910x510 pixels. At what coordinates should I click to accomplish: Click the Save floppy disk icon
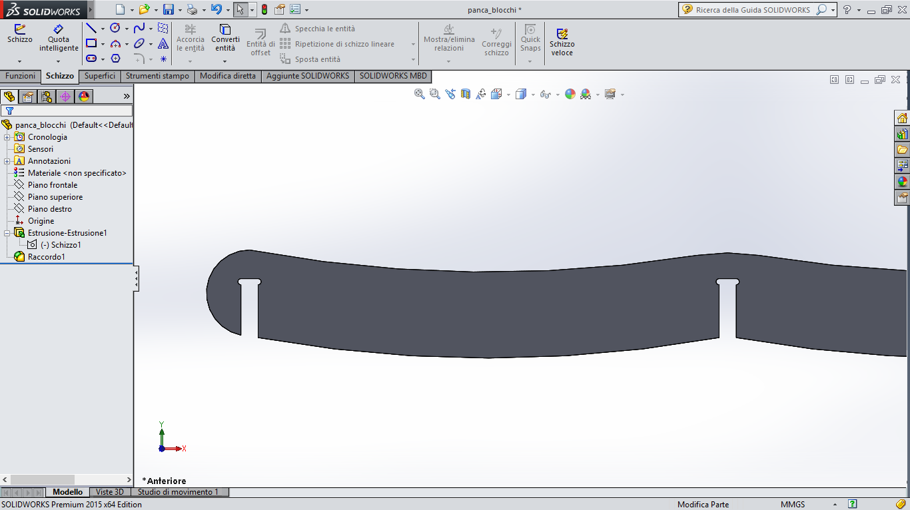[x=169, y=9]
